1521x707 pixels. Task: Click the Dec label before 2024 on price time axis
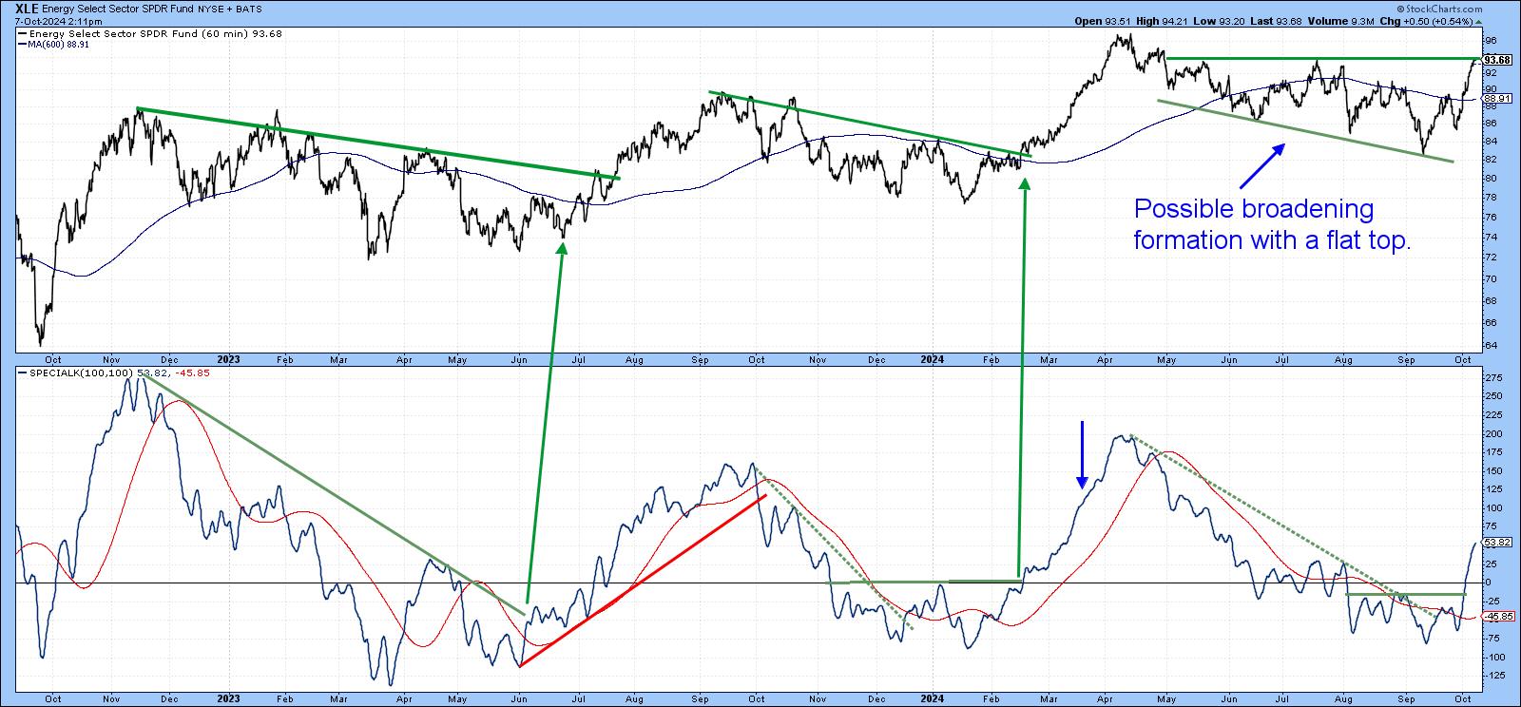pos(876,360)
